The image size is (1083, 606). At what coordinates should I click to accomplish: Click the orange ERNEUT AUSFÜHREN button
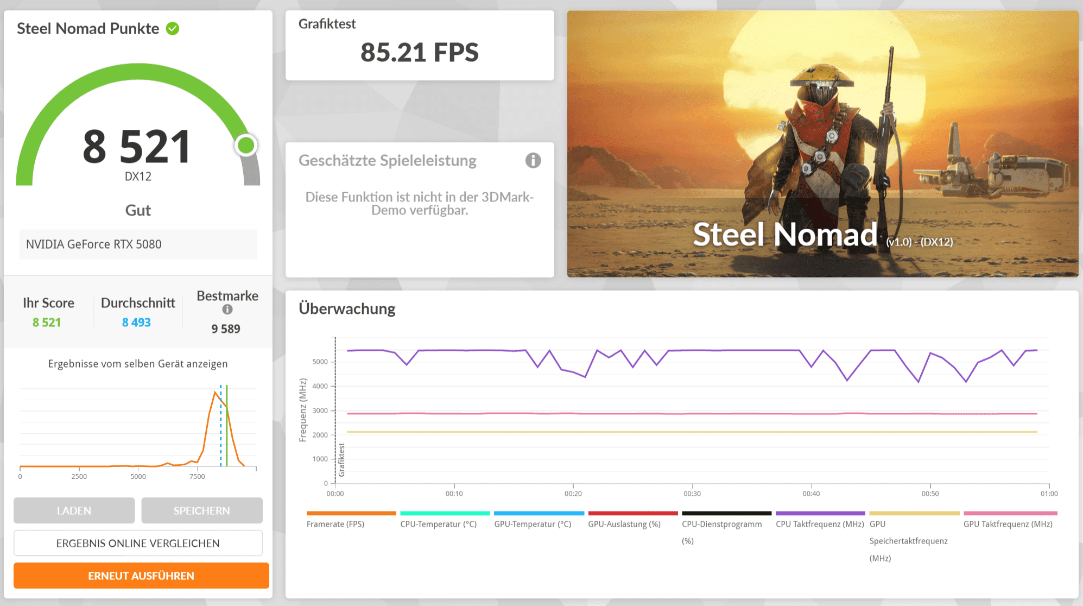pyautogui.click(x=141, y=576)
